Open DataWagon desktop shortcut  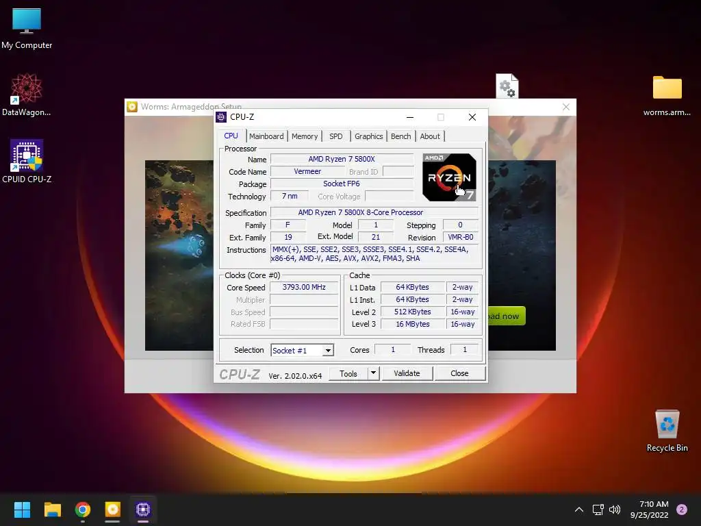(x=27, y=95)
